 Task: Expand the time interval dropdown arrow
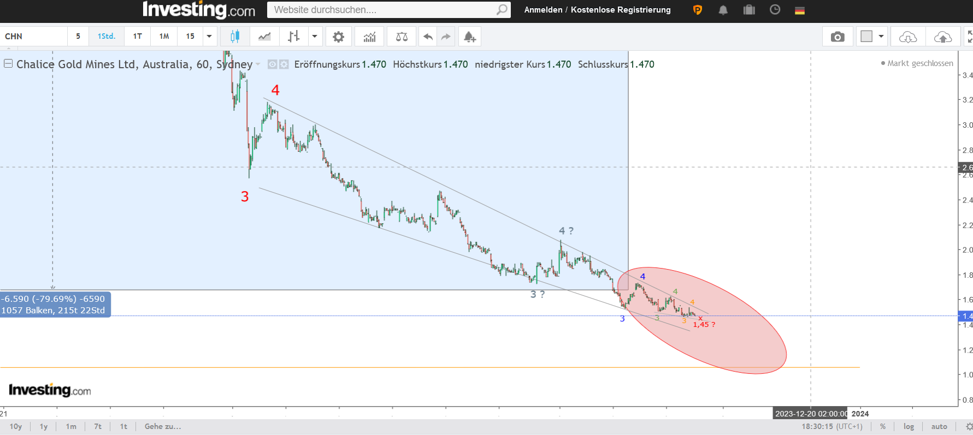(x=209, y=37)
